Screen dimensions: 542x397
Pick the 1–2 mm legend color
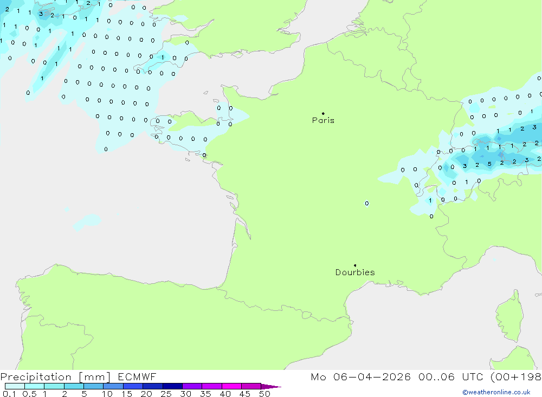tap(54, 386)
